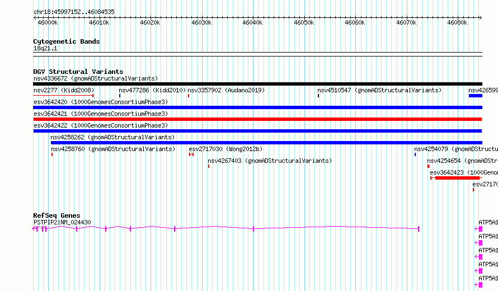
Task: Click the 46030k ruler tick label
Action: tap(201, 22)
